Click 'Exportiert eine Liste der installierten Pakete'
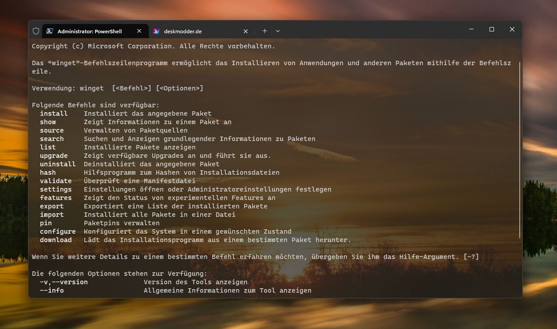557x329 pixels. pyautogui.click(x=176, y=206)
